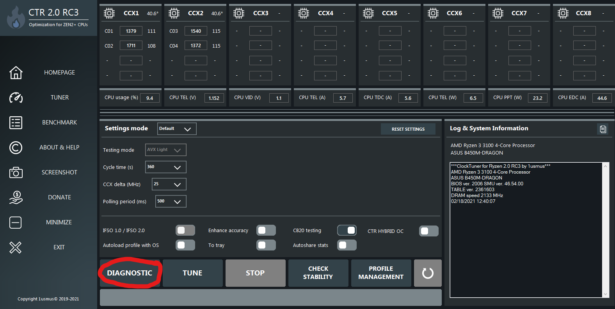Click the CCX4 chip icon
Image resolution: width=615 pixels, height=309 pixels.
tap(304, 14)
